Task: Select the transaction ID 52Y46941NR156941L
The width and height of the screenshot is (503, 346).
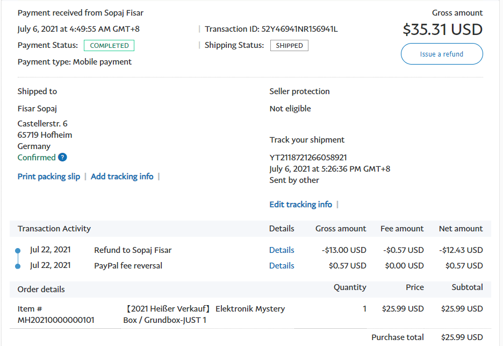Action: 299,29
